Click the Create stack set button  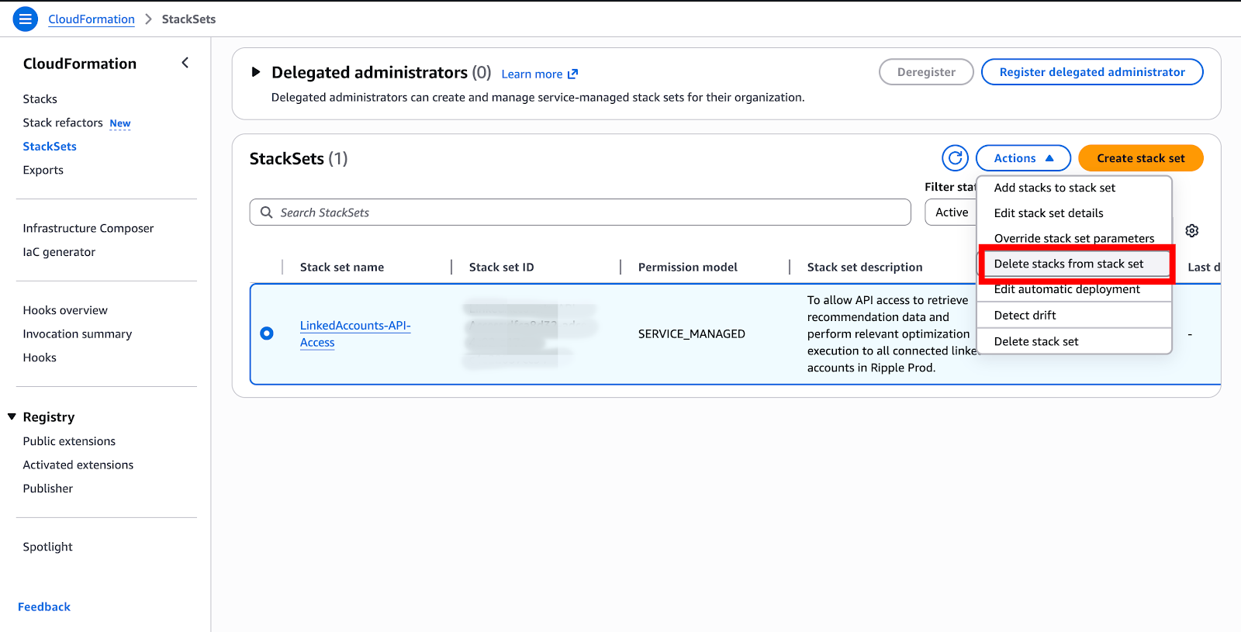click(x=1141, y=158)
